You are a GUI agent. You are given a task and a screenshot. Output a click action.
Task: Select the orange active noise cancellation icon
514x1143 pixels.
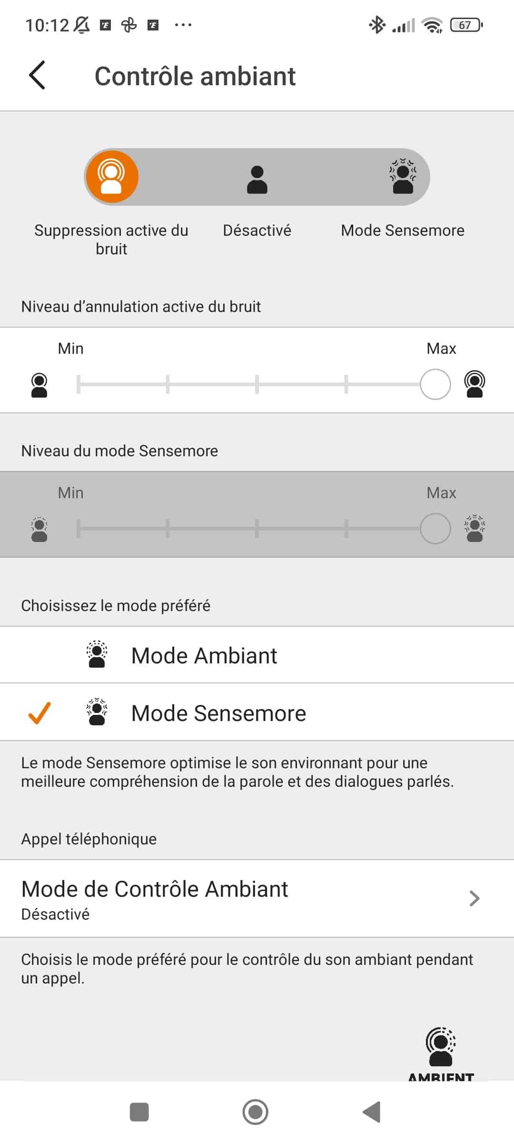pos(111,177)
